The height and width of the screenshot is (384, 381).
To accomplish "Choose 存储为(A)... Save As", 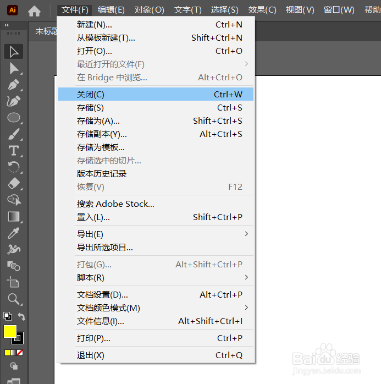I will [x=156, y=120].
